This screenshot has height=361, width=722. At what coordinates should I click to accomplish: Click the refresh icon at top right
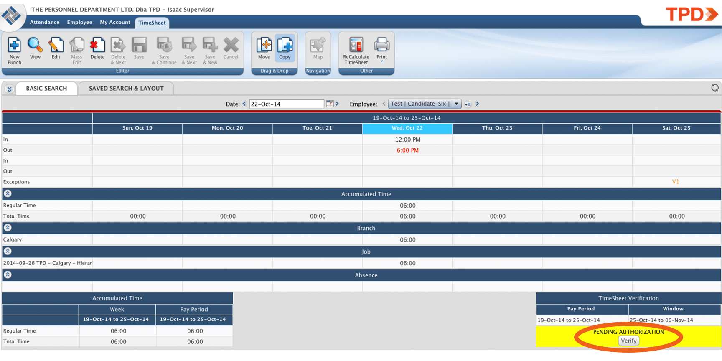click(x=715, y=88)
